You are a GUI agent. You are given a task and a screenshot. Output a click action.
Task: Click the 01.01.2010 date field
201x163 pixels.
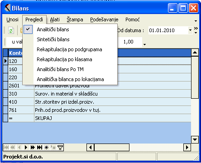pos(168,30)
